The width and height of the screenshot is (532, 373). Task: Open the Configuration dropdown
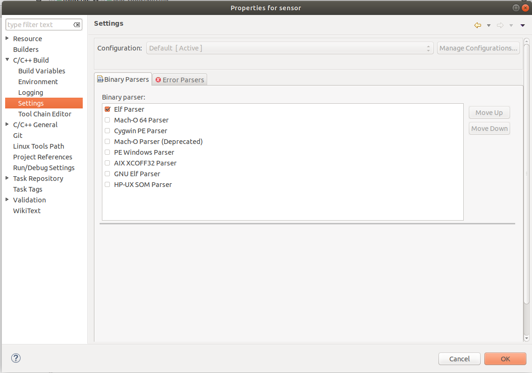(x=290, y=48)
